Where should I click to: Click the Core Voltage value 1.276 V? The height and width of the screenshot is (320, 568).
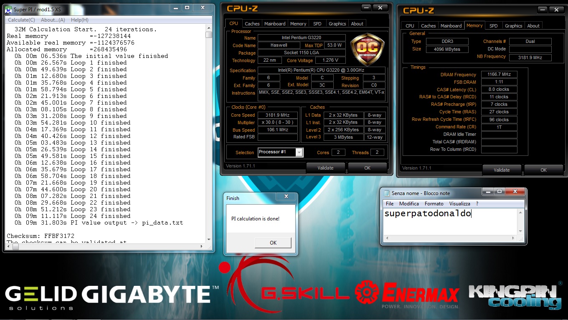[331, 60]
